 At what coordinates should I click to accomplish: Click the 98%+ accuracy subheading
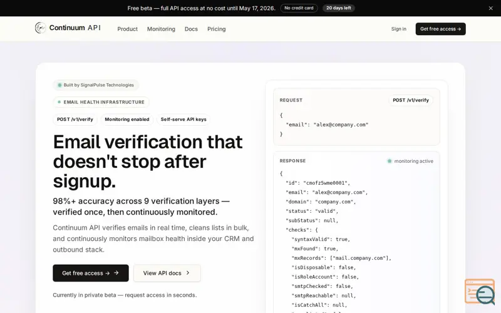(142, 207)
